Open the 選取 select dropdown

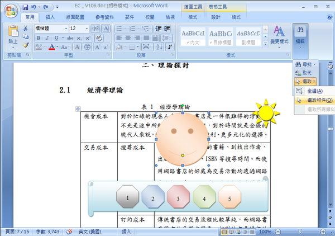click(x=305, y=81)
